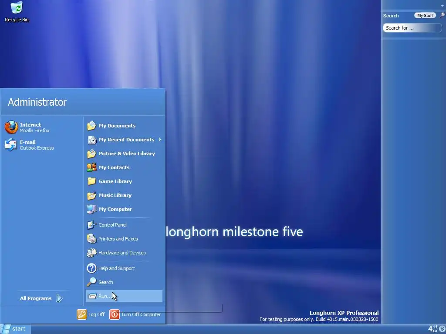446x334 pixels.
Task: Open My Computer menu entry
Action: tap(115, 209)
